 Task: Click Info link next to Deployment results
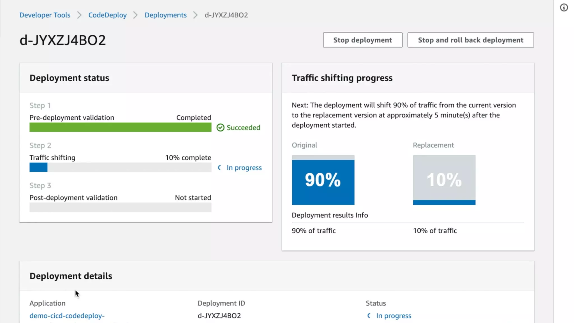(362, 215)
